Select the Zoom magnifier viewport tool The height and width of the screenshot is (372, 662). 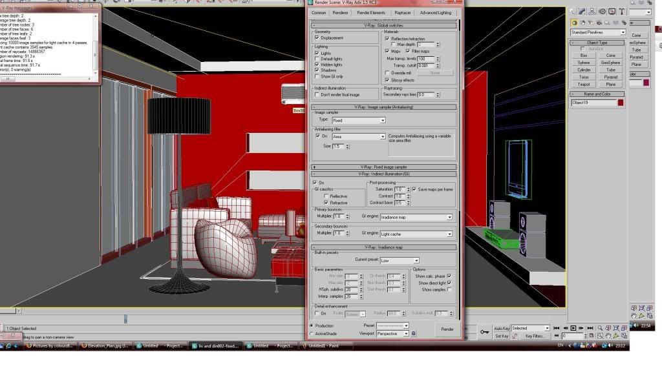tap(601, 328)
